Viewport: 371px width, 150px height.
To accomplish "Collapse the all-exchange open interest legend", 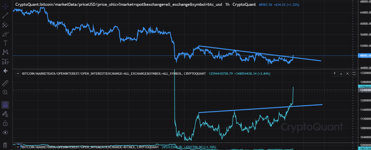I will pos(18,74).
